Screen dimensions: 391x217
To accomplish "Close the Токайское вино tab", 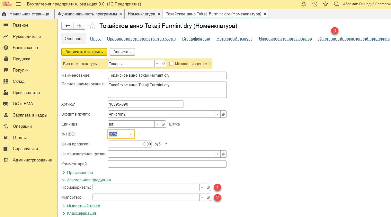I will (x=265, y=14).
